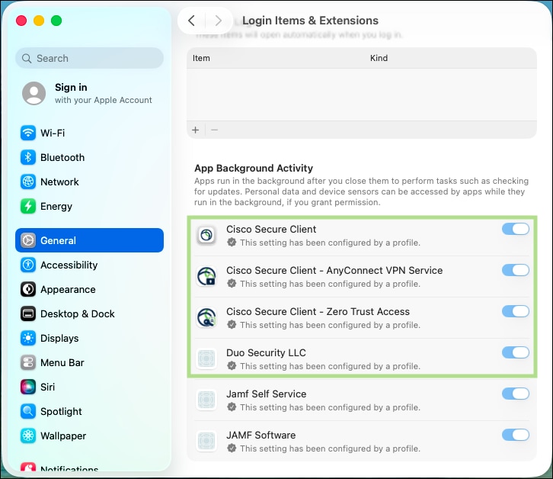Click the Wi-Fi icon in sidebar

tap(28, 133)
